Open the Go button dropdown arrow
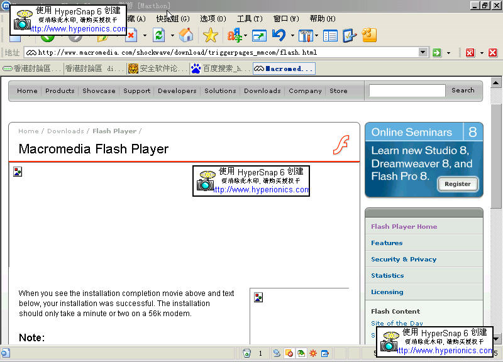This screenshot has height=362, width=503. [x=448, y=53]
